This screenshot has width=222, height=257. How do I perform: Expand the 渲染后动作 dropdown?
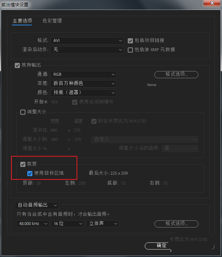(x=87, y=50)
